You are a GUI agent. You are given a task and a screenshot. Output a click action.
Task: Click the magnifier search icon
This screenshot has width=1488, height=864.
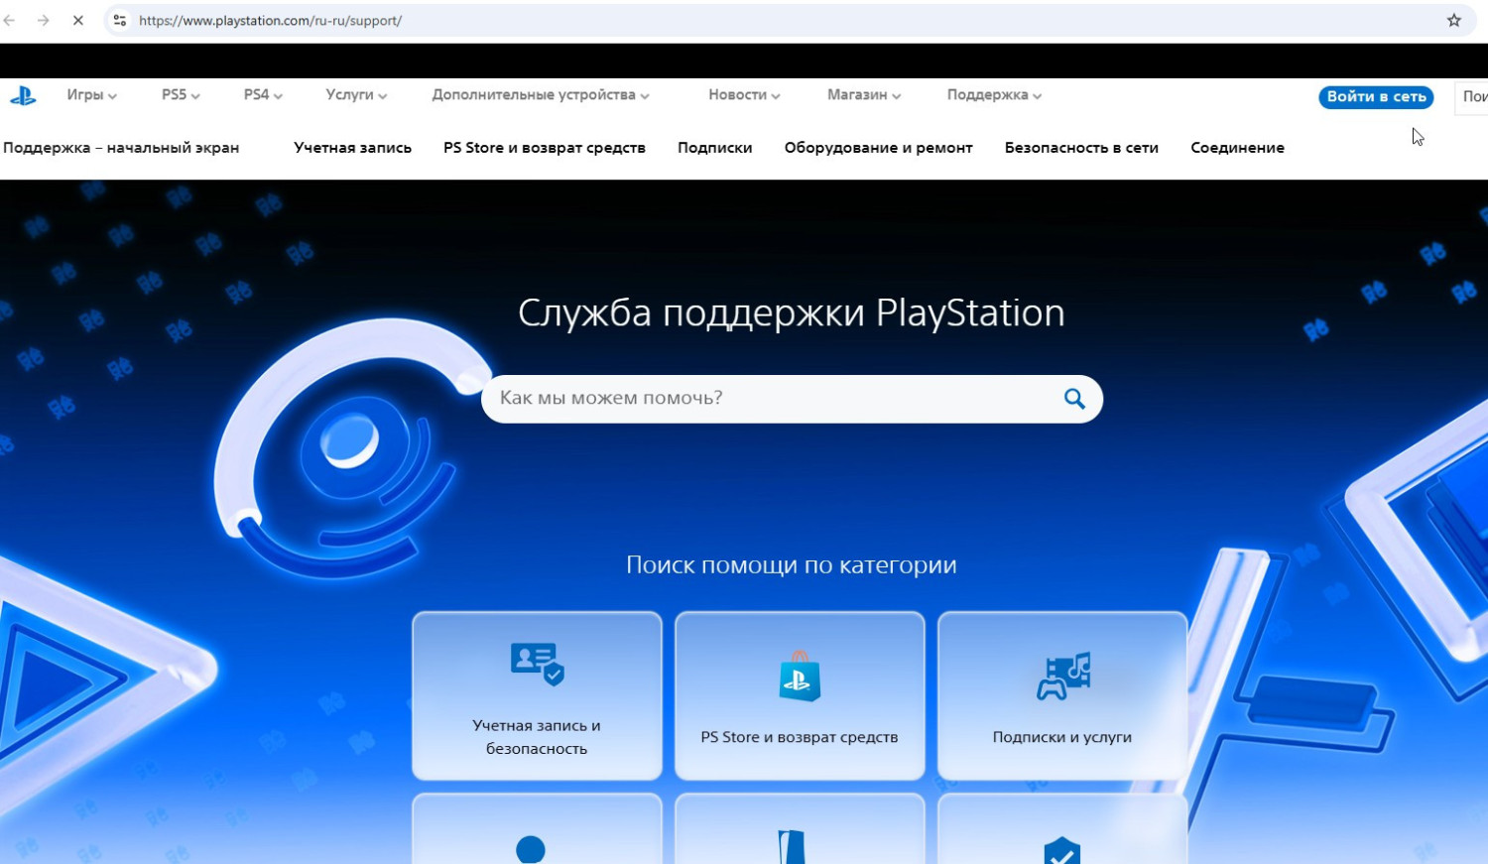(x=1074, y=399)
